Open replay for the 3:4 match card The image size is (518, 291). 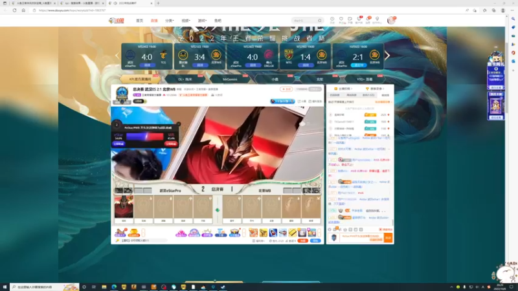200,65
